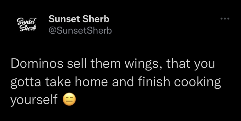
Task: Click the word "you" ending the first line
Action: point(204,65)
